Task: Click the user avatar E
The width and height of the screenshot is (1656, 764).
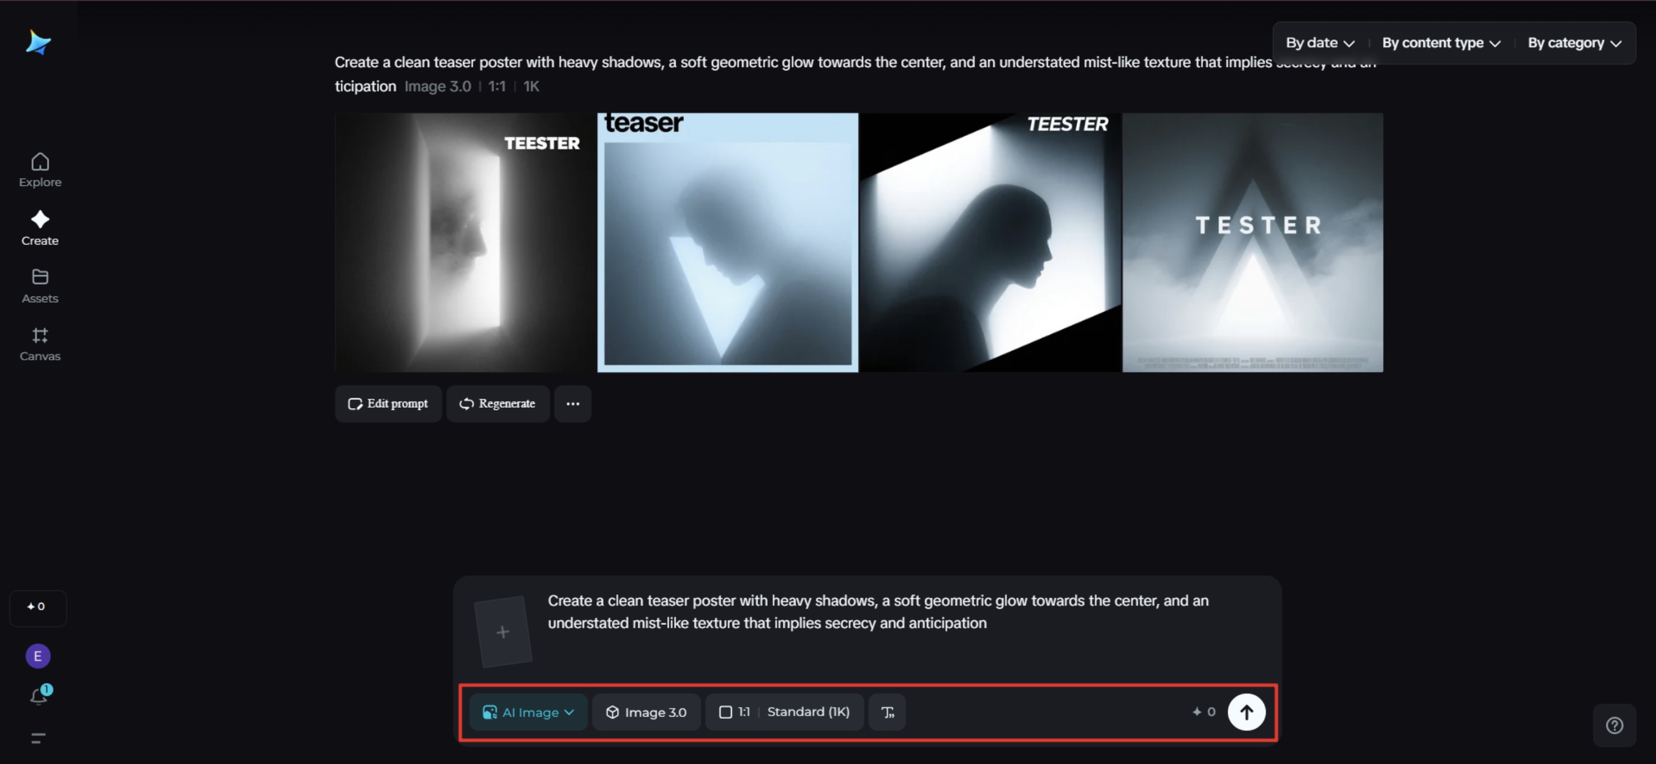Action: coord(38,655)
